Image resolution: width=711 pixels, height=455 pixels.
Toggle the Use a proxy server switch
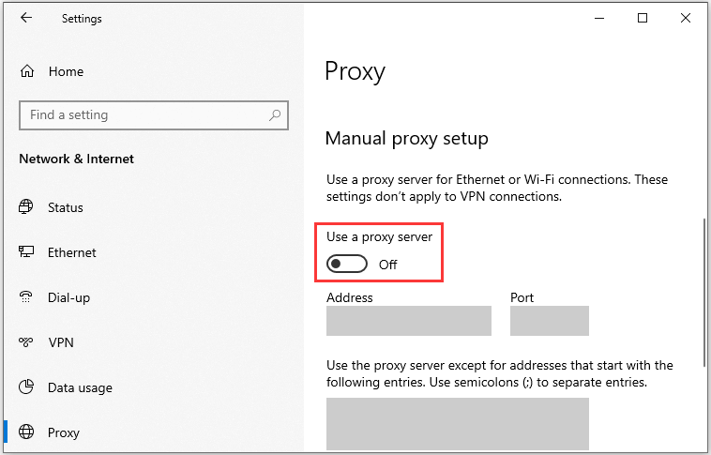tap(347, 264)
